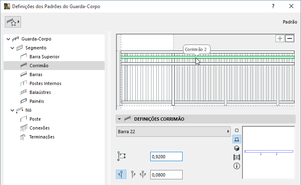Show component information icon
The image size is (301, 185).
(237, 166)
